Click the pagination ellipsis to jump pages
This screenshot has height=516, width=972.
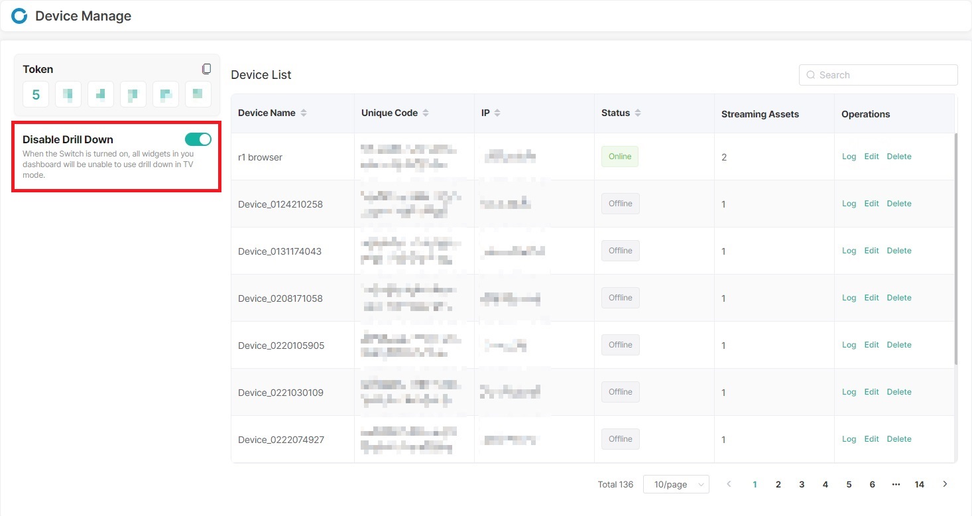click(896, 484)
